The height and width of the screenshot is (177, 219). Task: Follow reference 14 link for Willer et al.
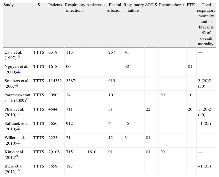[x=18, y=142]
